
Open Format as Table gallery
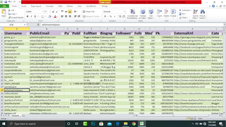click(x=143, y=14)
